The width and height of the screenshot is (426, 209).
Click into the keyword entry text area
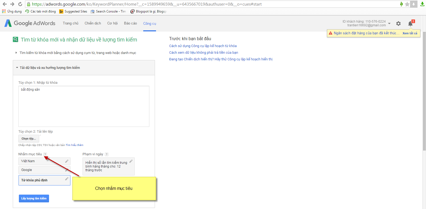point(84,106)
